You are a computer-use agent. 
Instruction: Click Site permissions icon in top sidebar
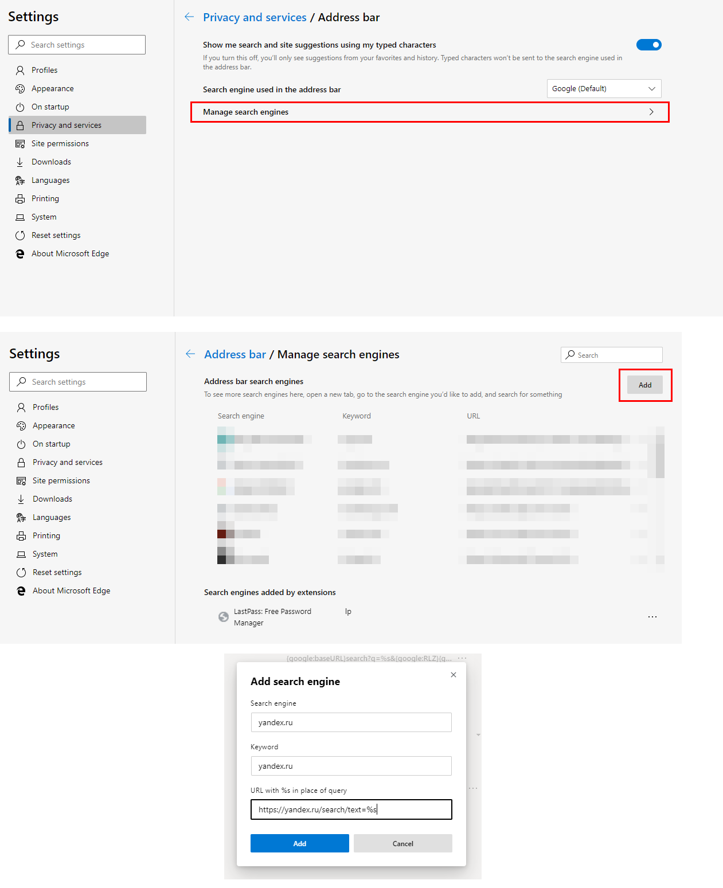coord(20,143)
